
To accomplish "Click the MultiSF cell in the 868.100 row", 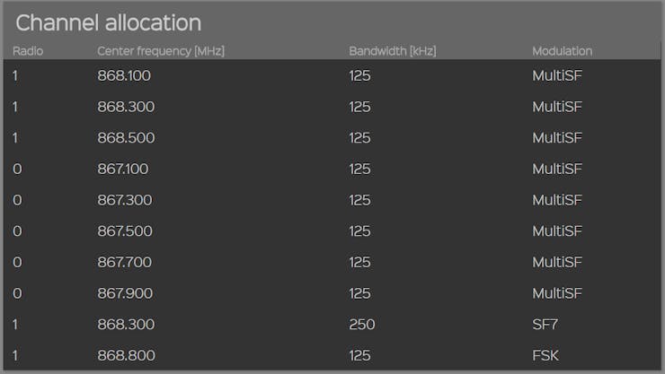I will (557, 75).
